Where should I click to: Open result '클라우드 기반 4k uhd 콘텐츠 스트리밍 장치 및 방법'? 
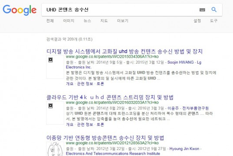[x=110, y=97]
